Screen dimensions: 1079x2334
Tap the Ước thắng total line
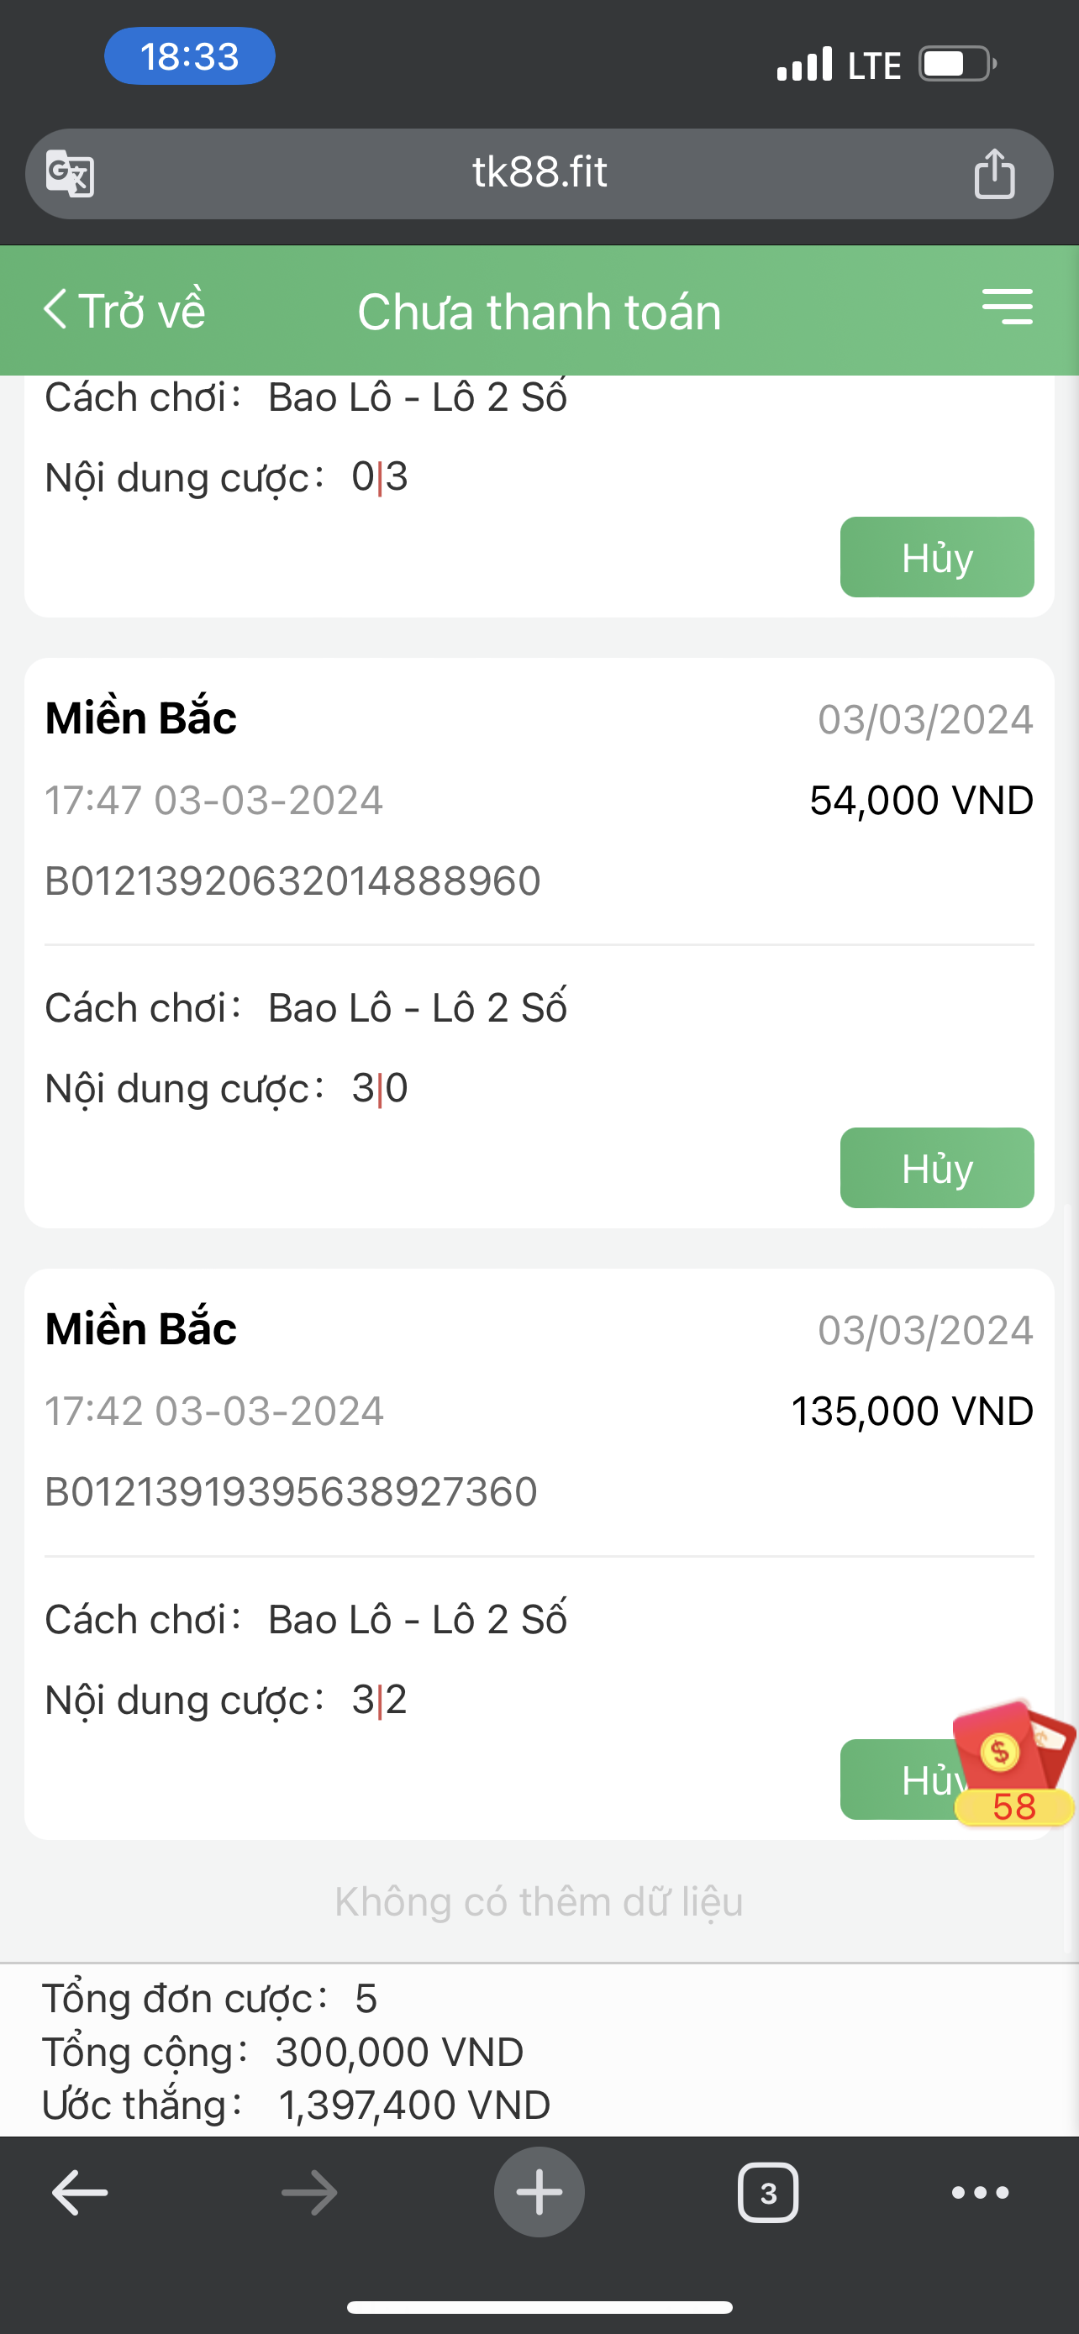pos(297,2105)
